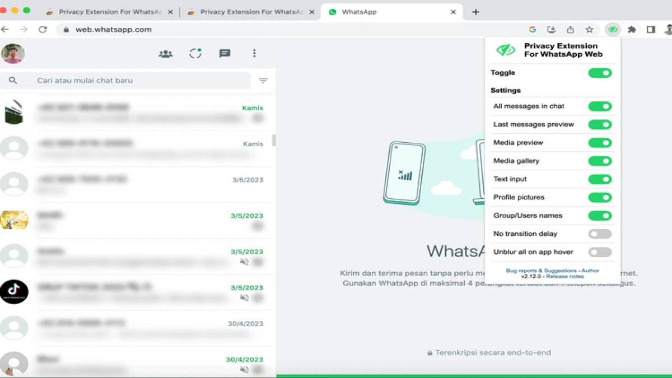Click the site lock icon in address bar
Viewport: 672px width, 378px height.
(66, 30)
